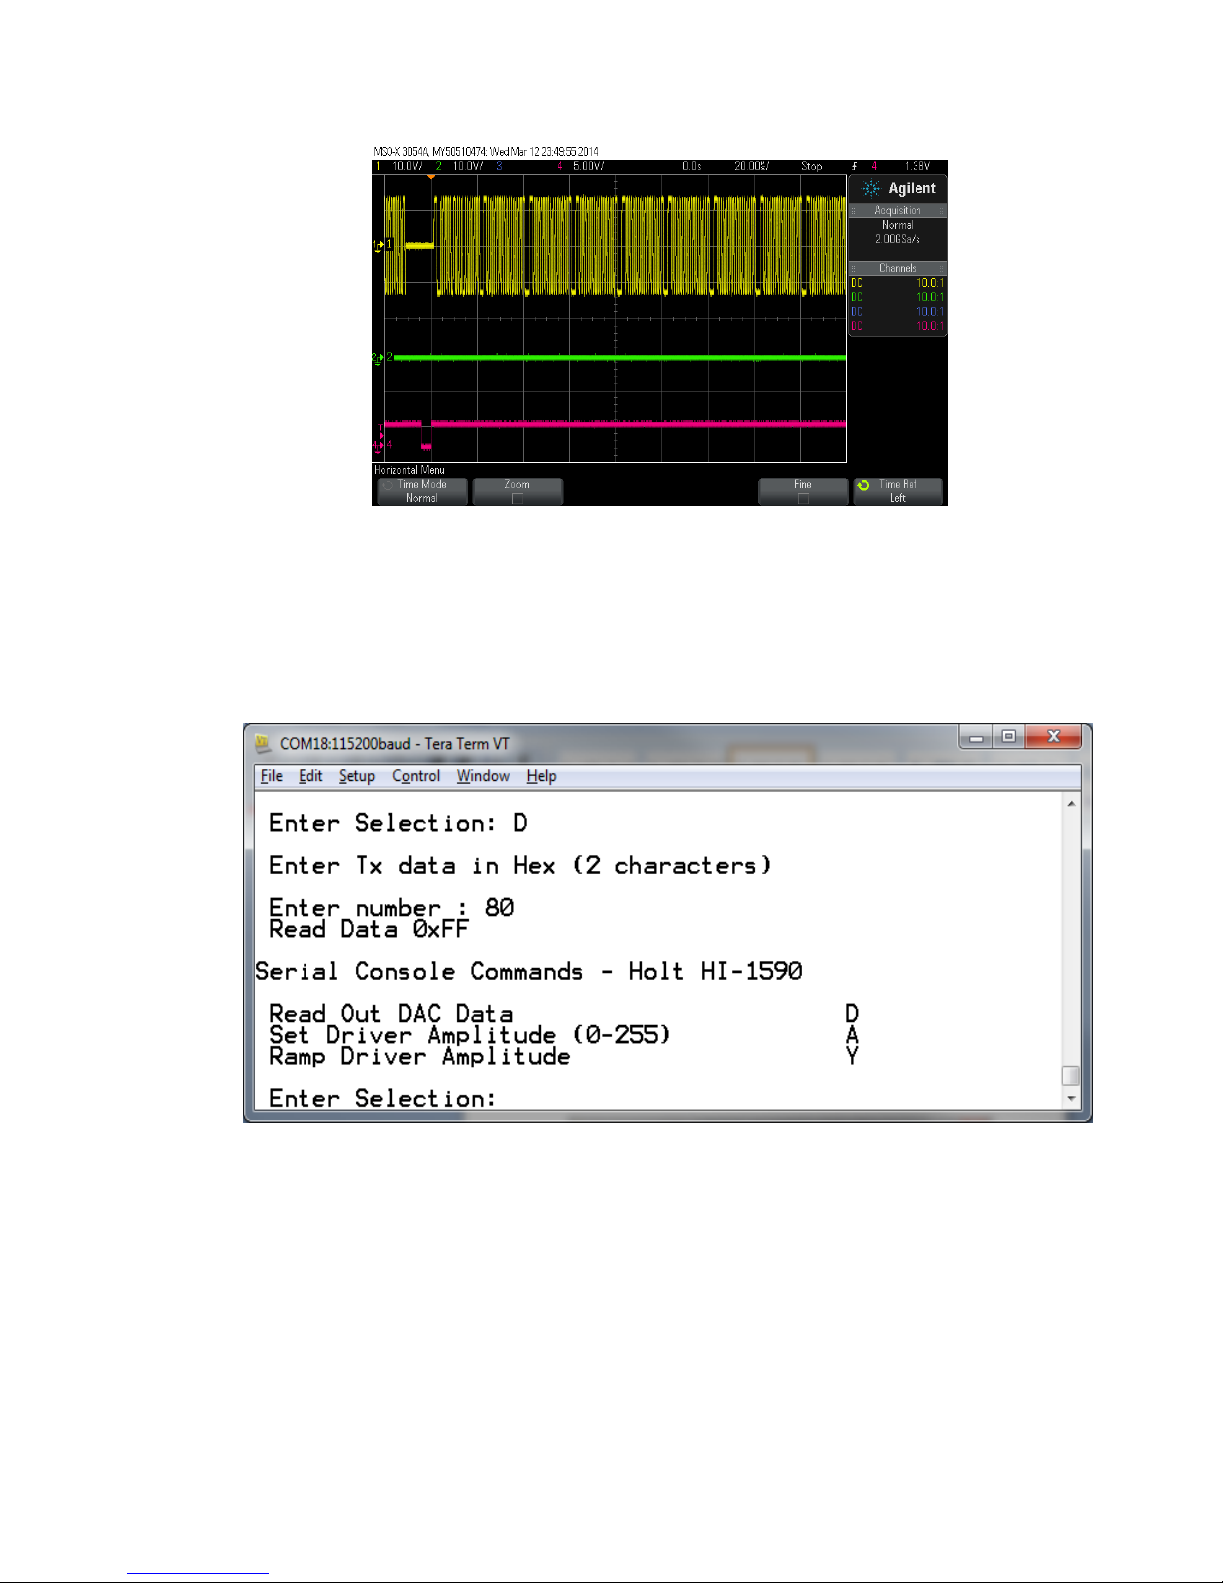Viewport: 1223px width, 1583px height.
Task: Click the Acquisition panel header
Action: click(898, 210)
